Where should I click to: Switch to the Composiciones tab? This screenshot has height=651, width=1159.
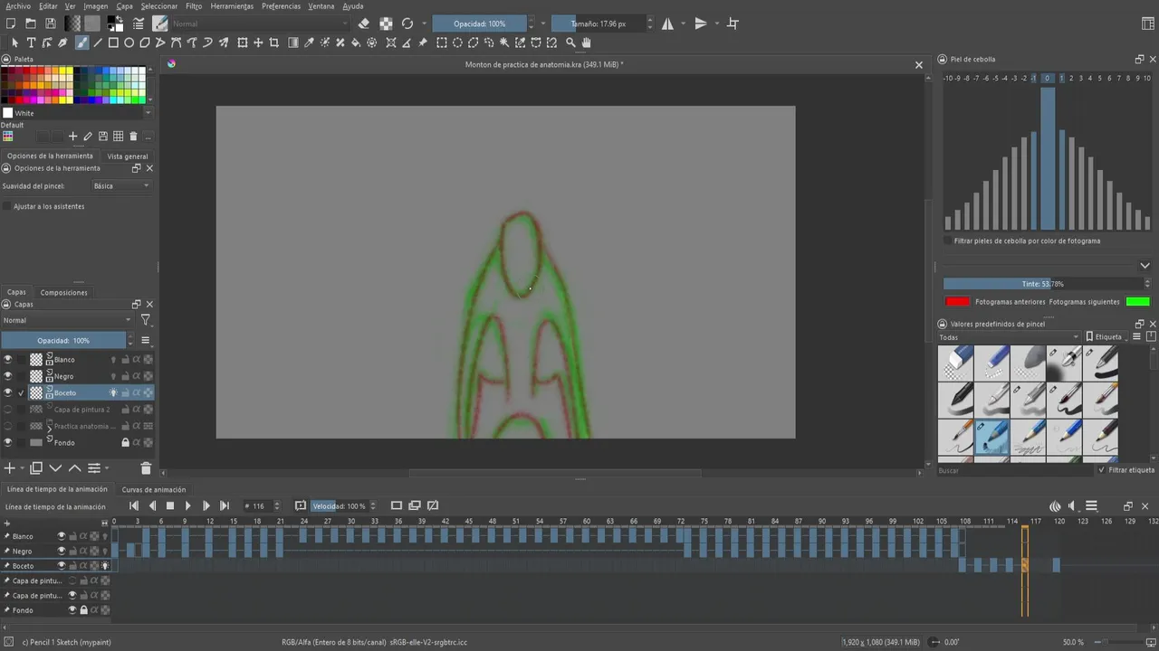tap(63, 292)
